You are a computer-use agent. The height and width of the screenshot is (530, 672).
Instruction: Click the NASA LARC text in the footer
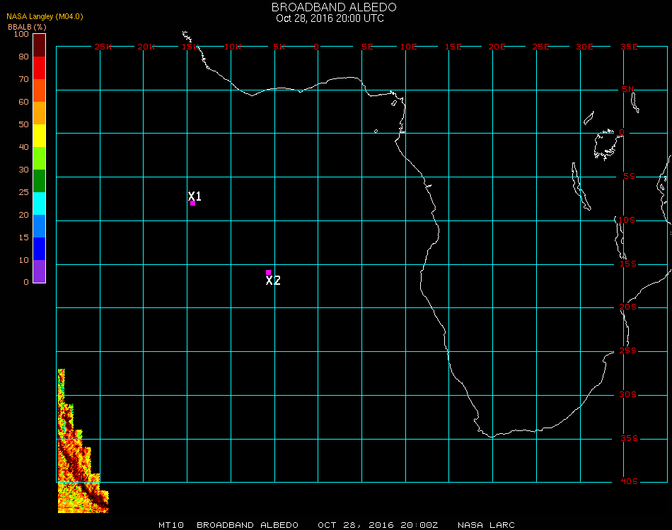coord(486,525)
